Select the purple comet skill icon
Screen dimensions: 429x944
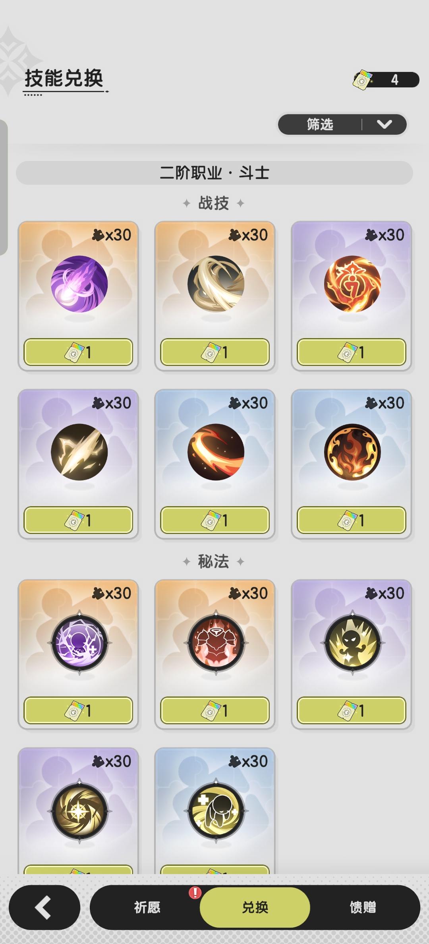click(x=79, y=284)
